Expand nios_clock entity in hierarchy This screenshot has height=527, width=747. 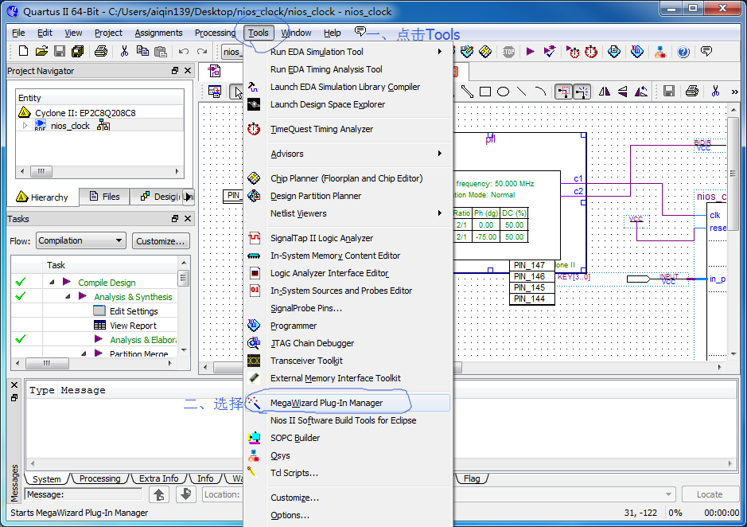click(x=25, y=126)
